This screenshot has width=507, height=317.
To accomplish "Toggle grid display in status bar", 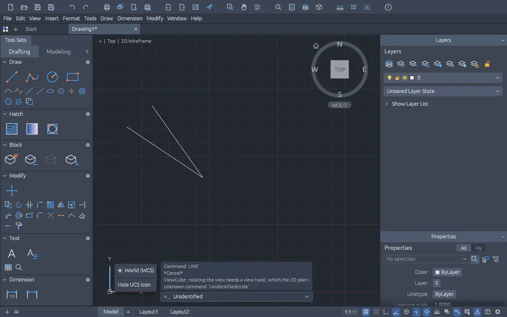I will [366, 312].
